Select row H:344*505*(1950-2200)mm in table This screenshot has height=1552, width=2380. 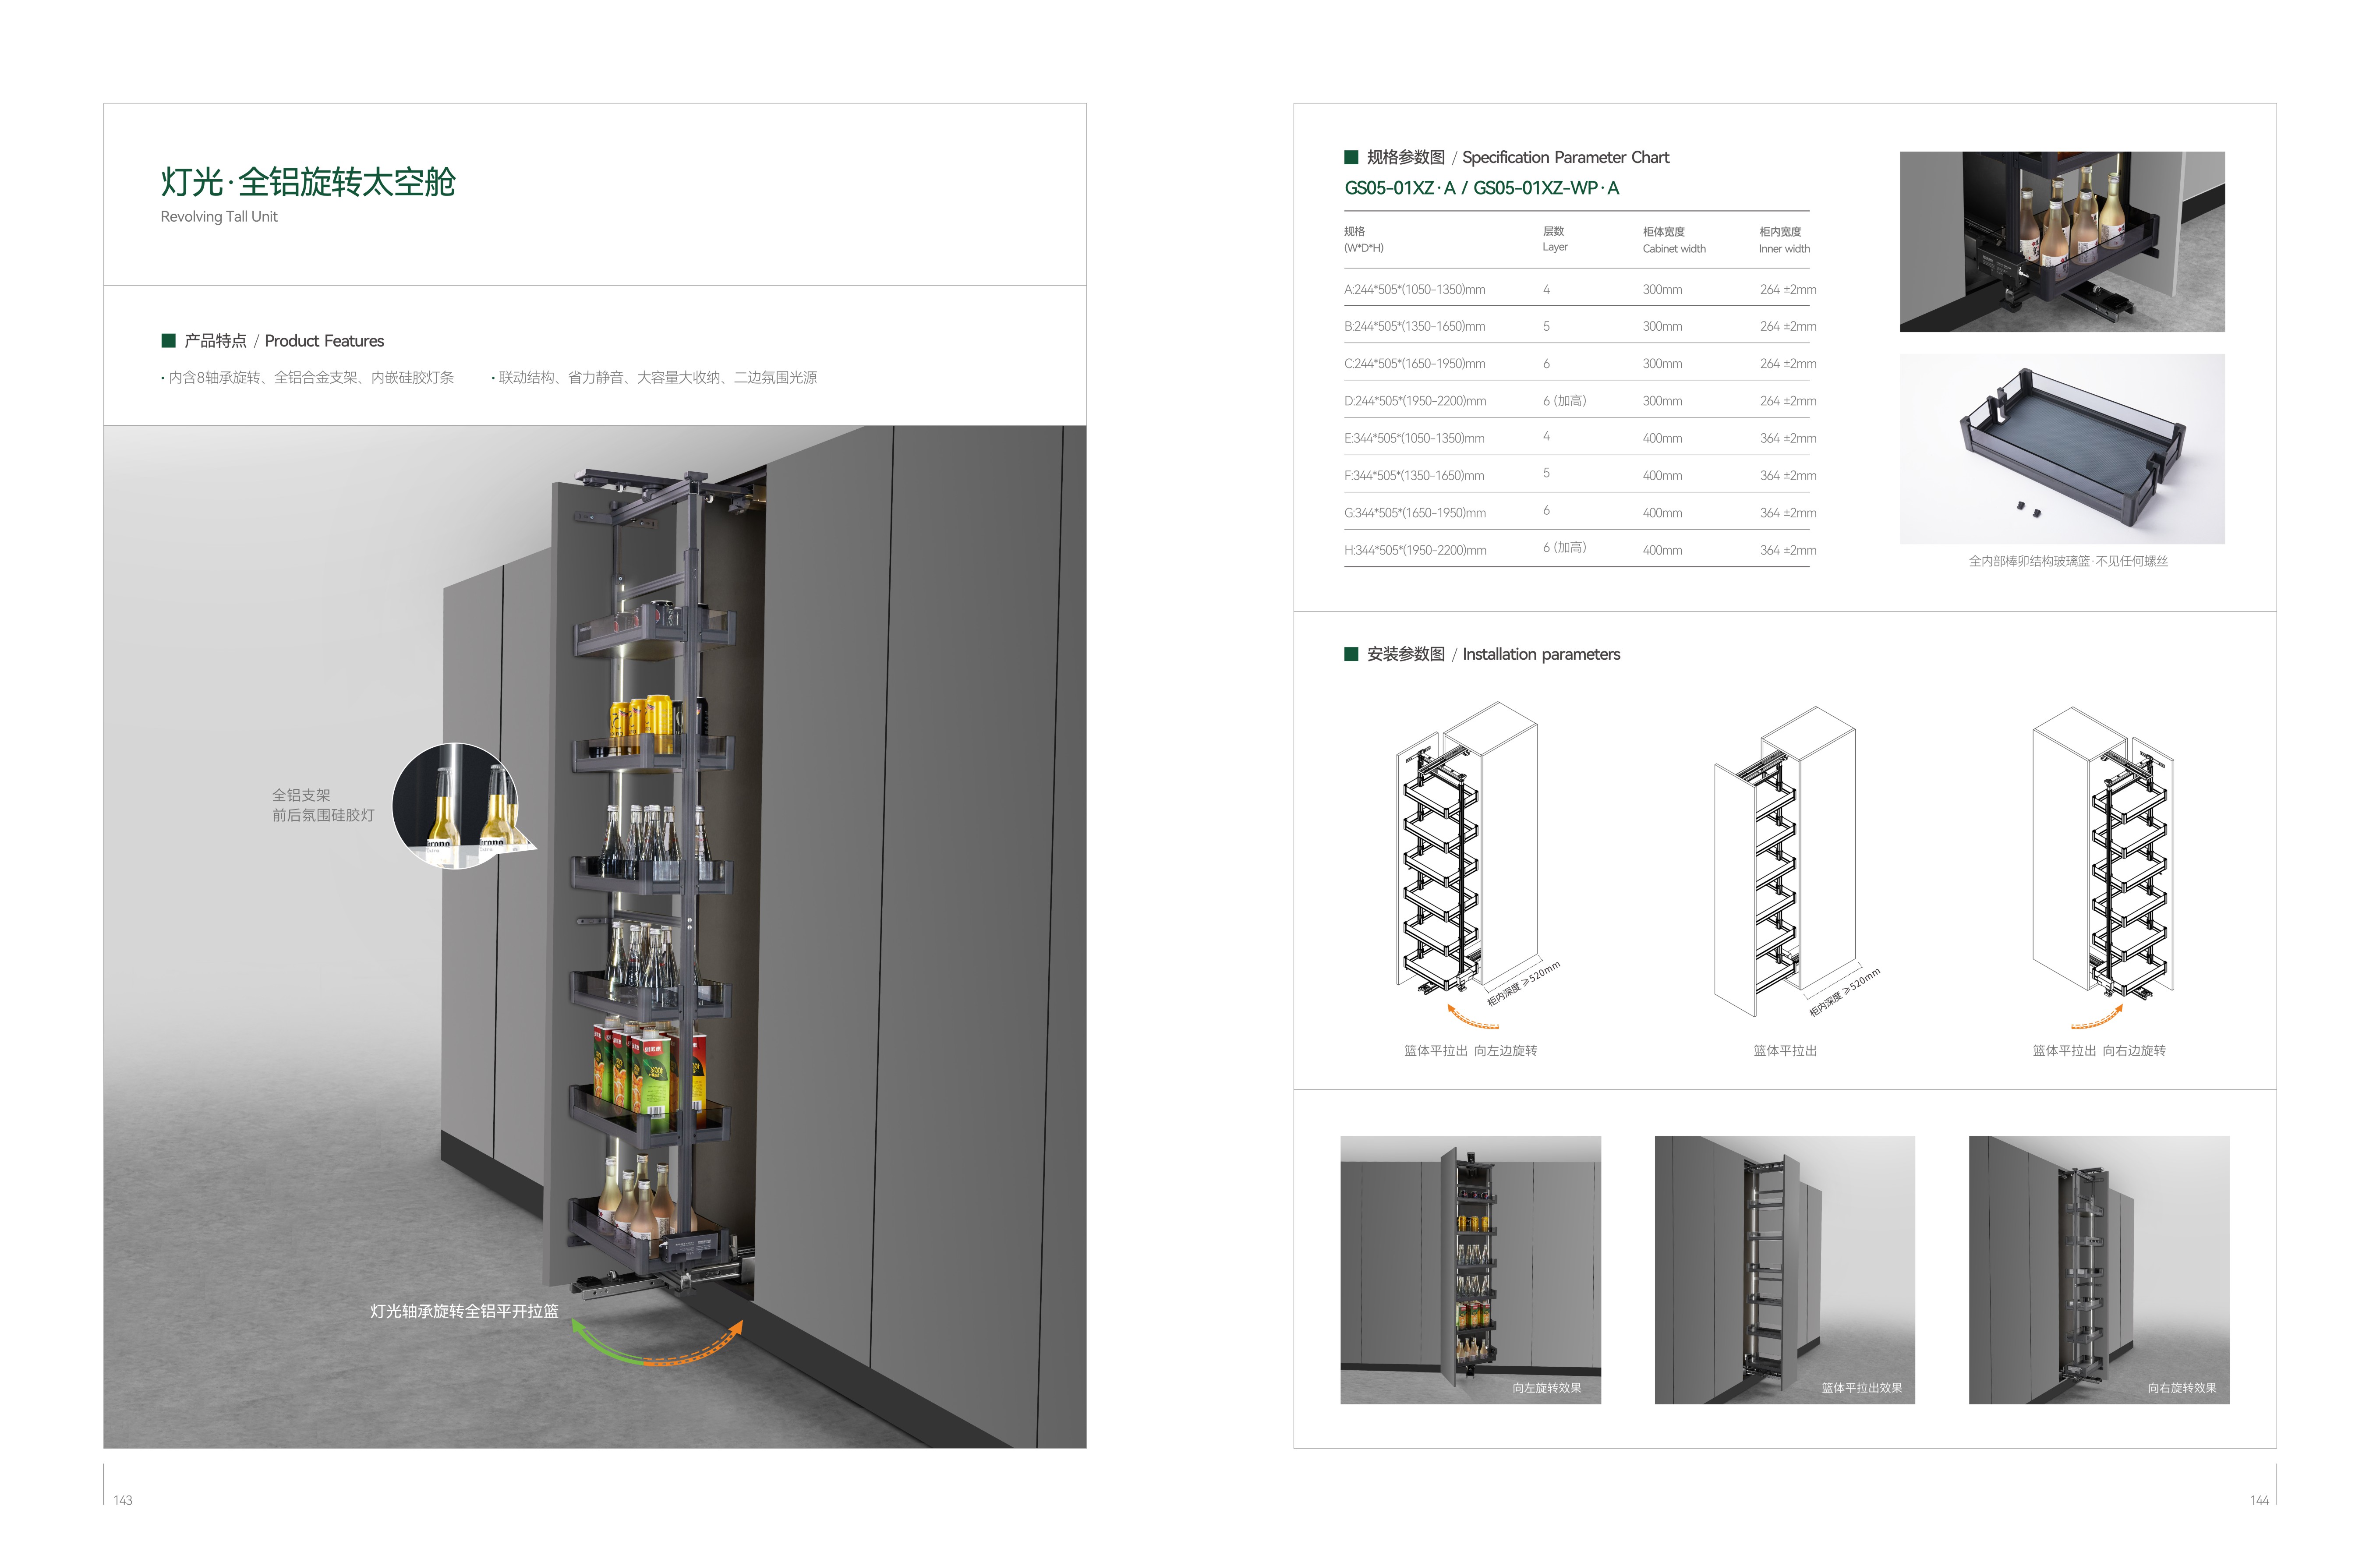click(x=1414, y=550)
